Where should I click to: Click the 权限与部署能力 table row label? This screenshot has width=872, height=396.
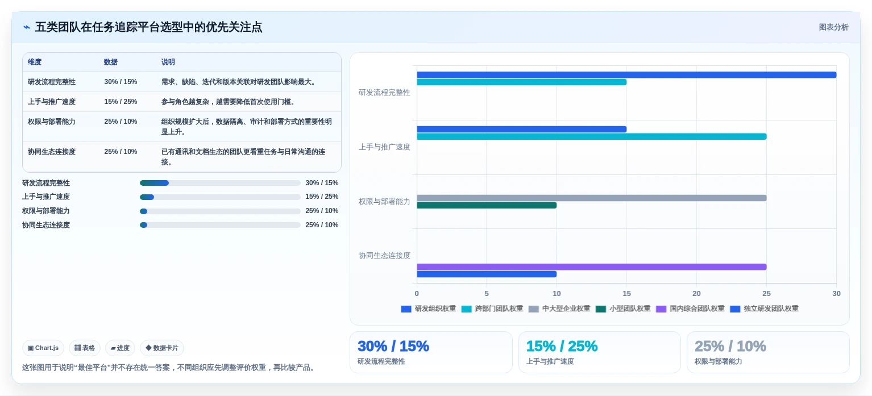[52, 122]
